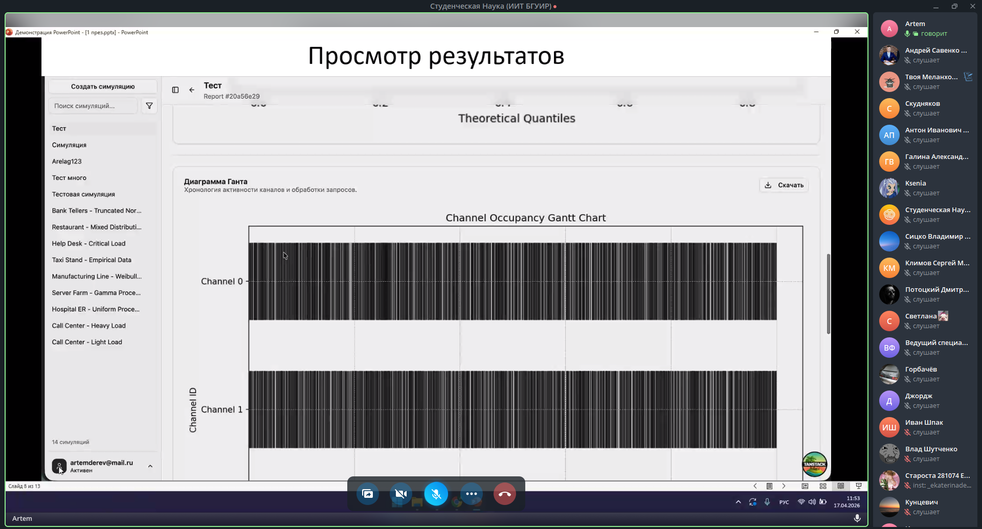Screen dimensions: 982x529
Task: Click the Скачать button for Gantt chart
Action: pyautogui.click(x=784, y=185)
